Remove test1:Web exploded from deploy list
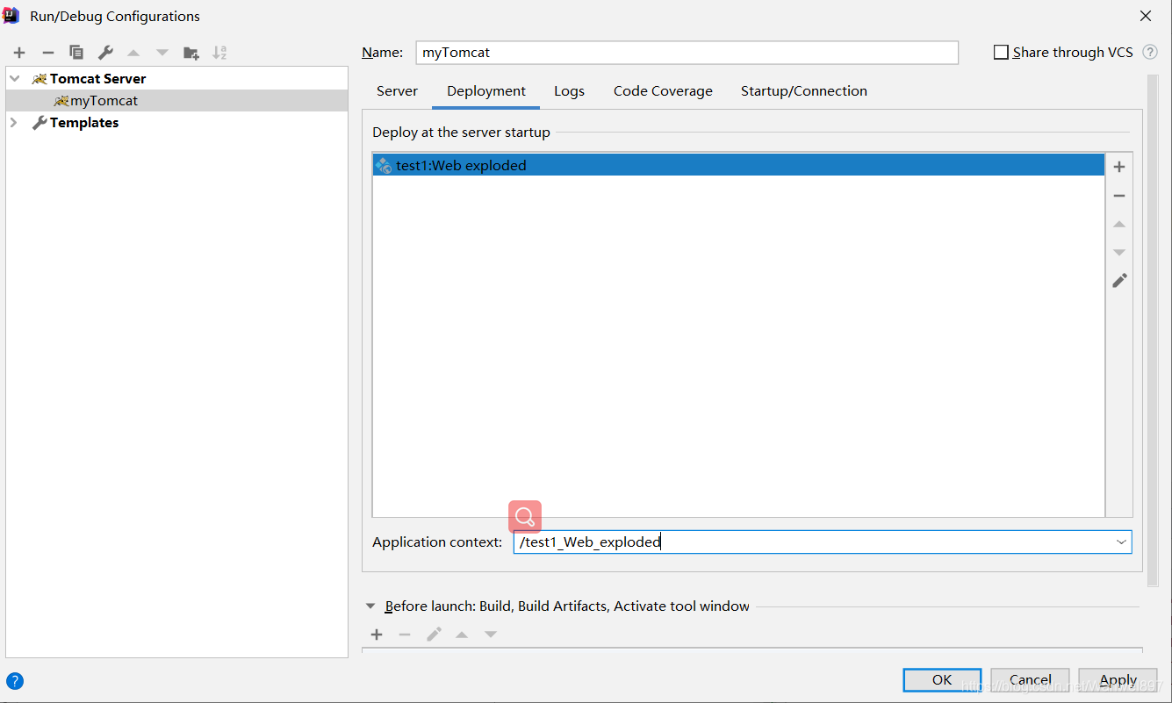This screenshot has height=703, width=1172. coord(1119,196)
